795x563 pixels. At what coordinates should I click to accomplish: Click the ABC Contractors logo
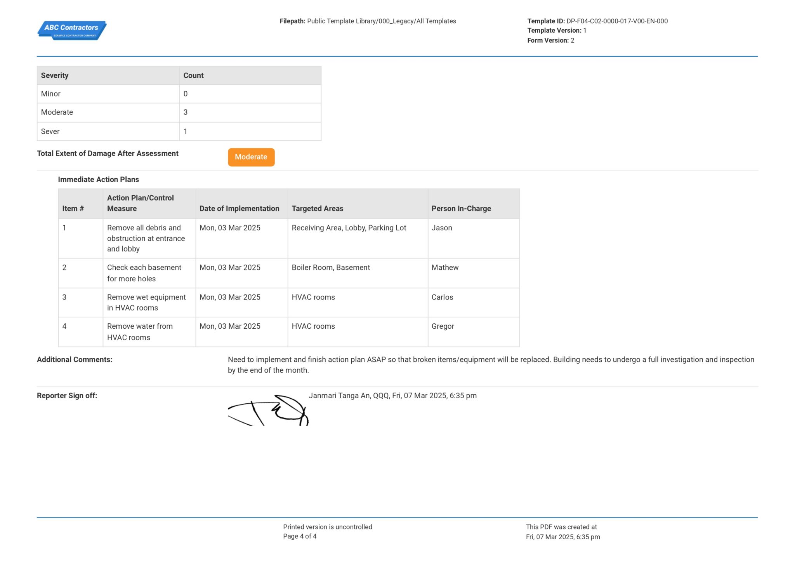(x=71, y=31)
